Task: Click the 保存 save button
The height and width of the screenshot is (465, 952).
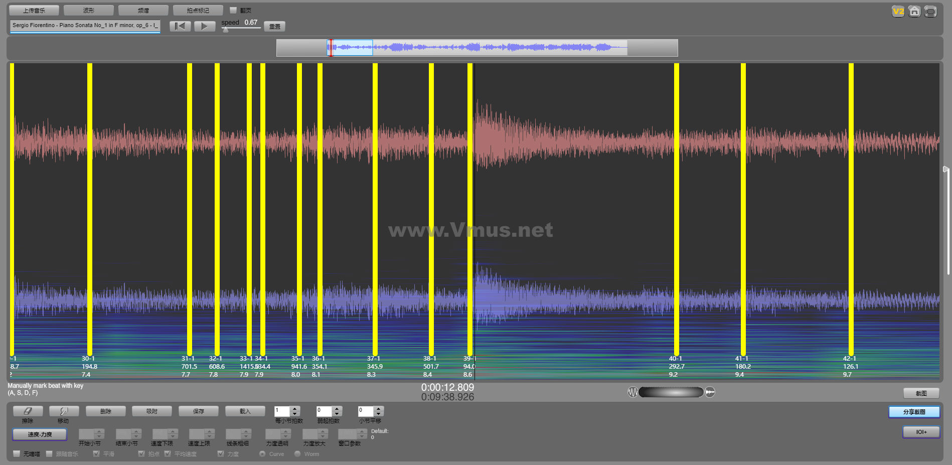Action: [199, 411]
